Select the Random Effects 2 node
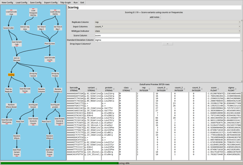The image size is (243, 165). [50, 137]
